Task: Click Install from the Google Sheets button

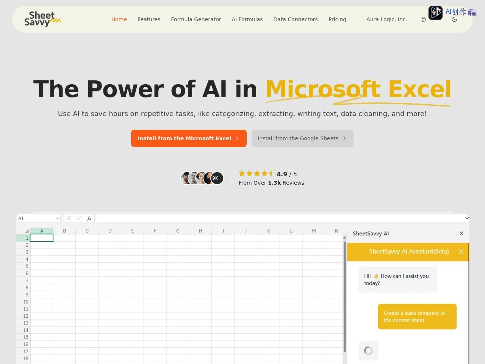Action: pos(302,138)
